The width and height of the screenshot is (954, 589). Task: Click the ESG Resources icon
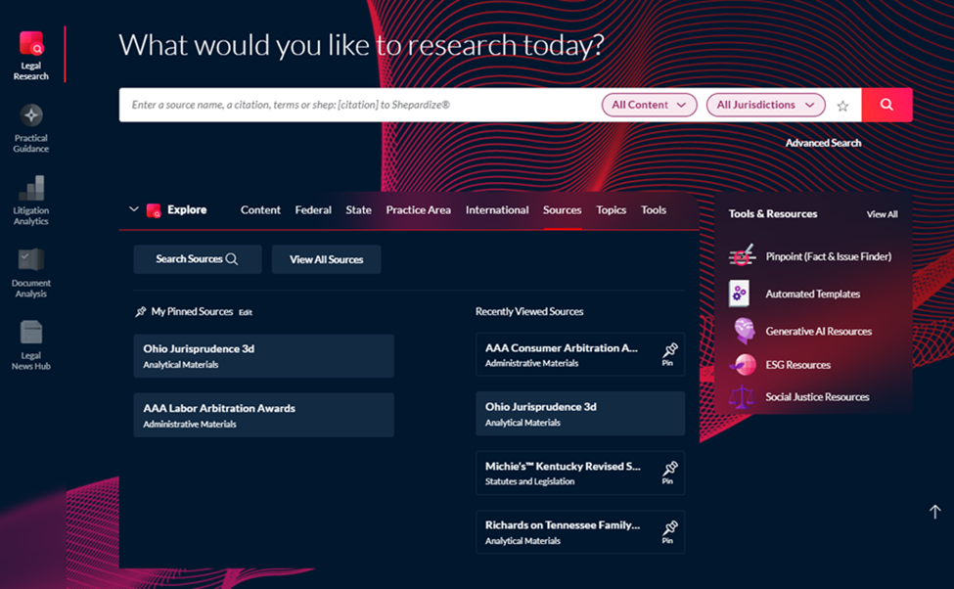pos(743,365)
